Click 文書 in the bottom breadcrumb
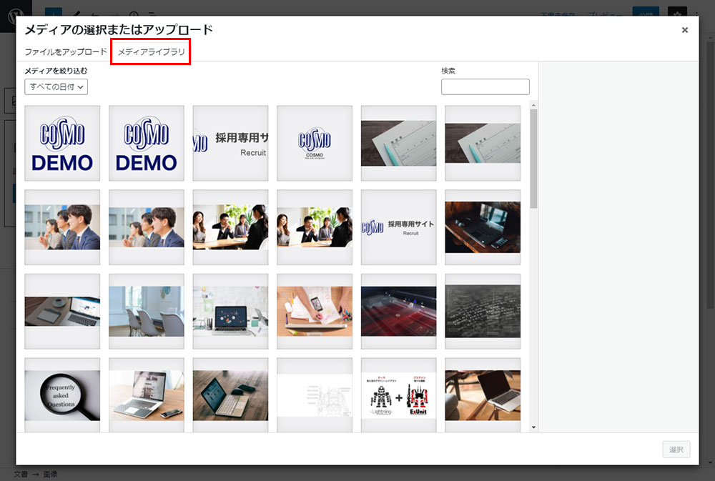This screenshot has height=481, width=715. [21, 474]
